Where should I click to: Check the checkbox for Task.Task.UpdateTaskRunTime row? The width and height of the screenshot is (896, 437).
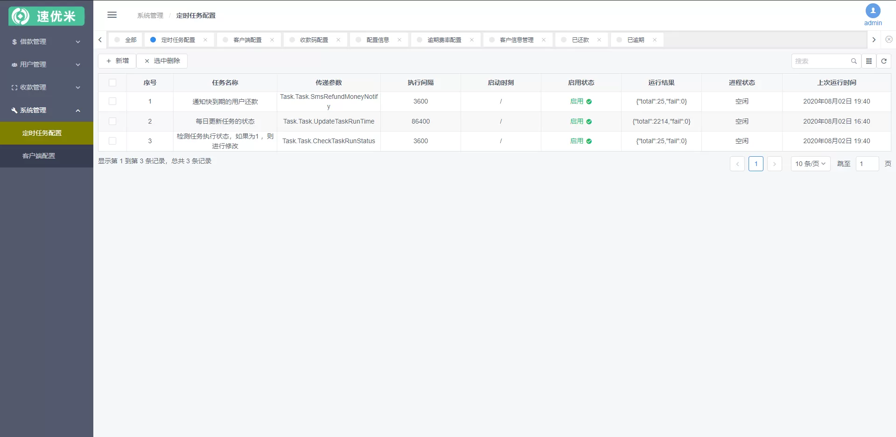[x=113, y=121]
